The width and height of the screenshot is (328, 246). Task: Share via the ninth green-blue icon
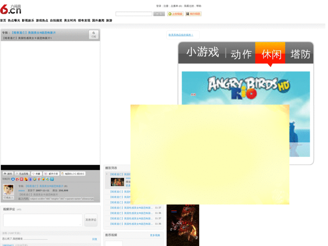point(48,179)
